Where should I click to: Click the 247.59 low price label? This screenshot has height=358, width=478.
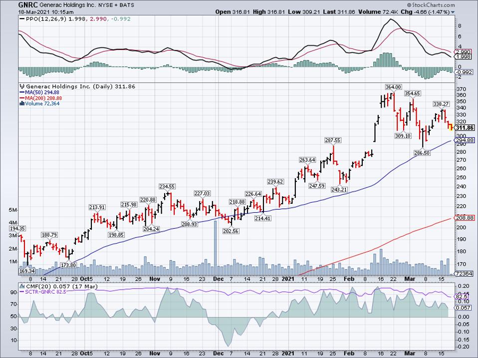(317, 186)
